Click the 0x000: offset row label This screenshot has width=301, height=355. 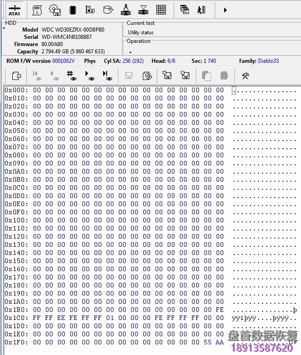[x=17, y=90]
